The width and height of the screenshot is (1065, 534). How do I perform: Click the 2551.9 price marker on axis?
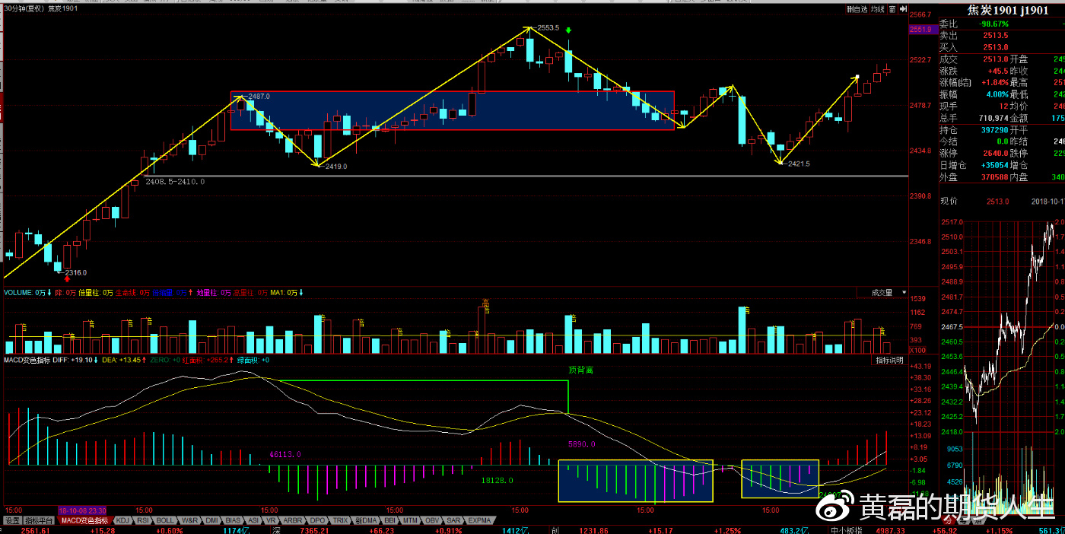pos(920,30)
